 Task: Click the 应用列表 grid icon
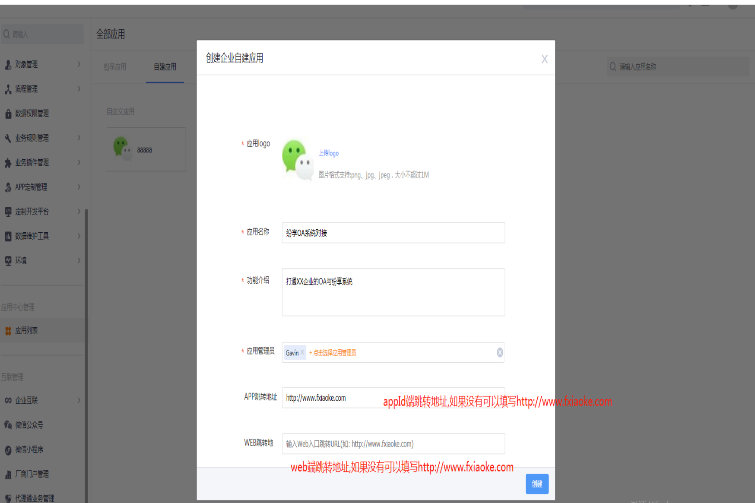click(8, 331)
